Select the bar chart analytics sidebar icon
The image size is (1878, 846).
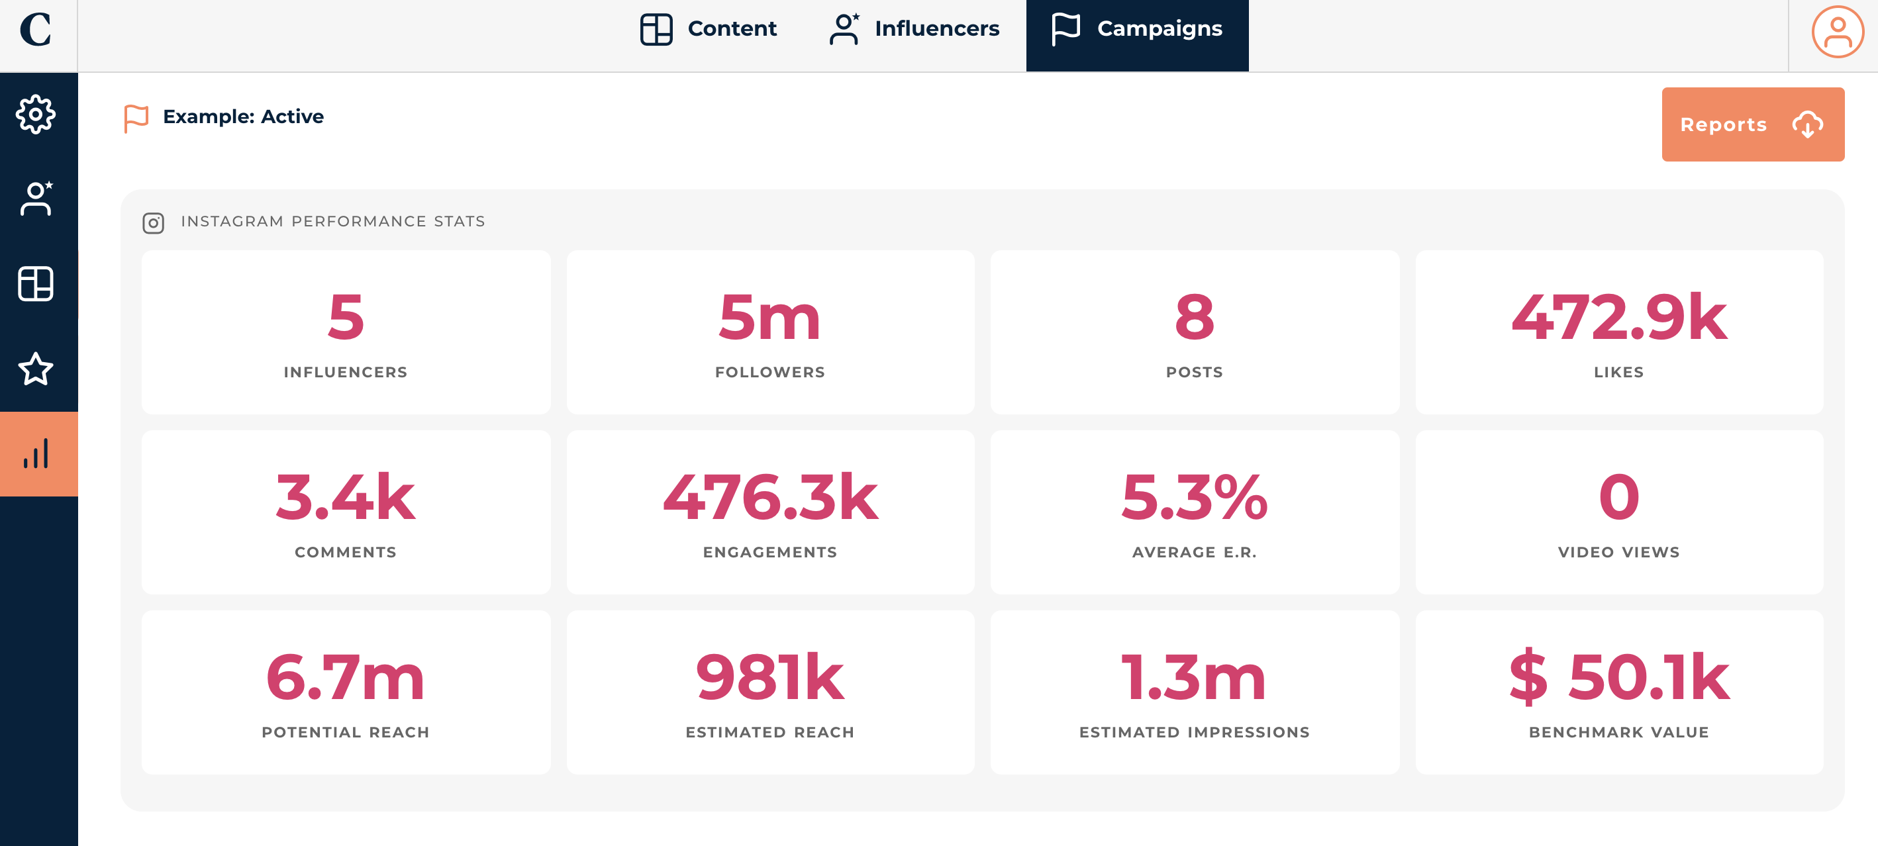coord(36,453)
